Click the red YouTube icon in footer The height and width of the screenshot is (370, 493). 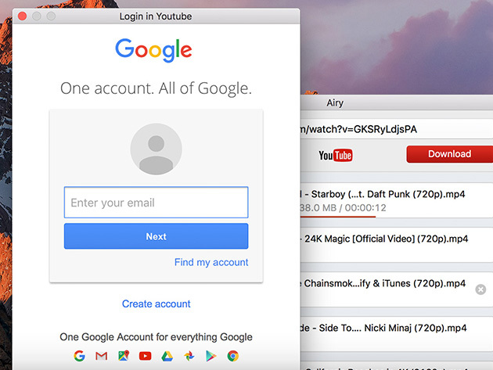pos(146,356)
